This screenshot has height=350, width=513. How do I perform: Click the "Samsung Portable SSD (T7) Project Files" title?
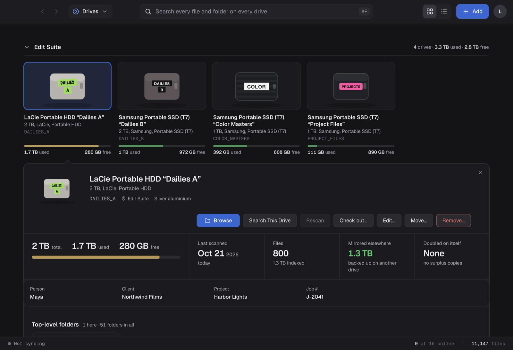343,121
